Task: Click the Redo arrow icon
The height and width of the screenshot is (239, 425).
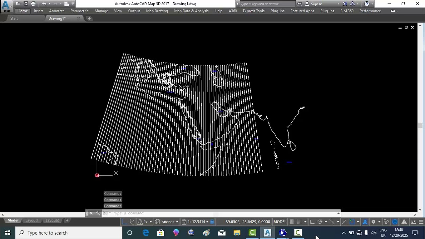Action: (55, 4)
